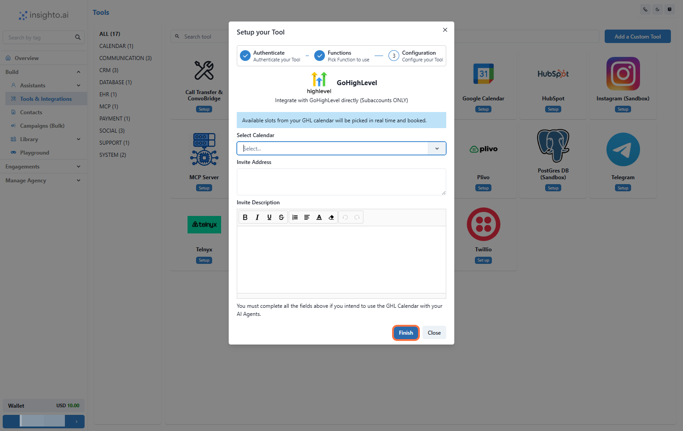The height and width of the screenshot is (431, 683).
Task: Open the Select Calendar dropdown arrow
Action: coord(437,148)
